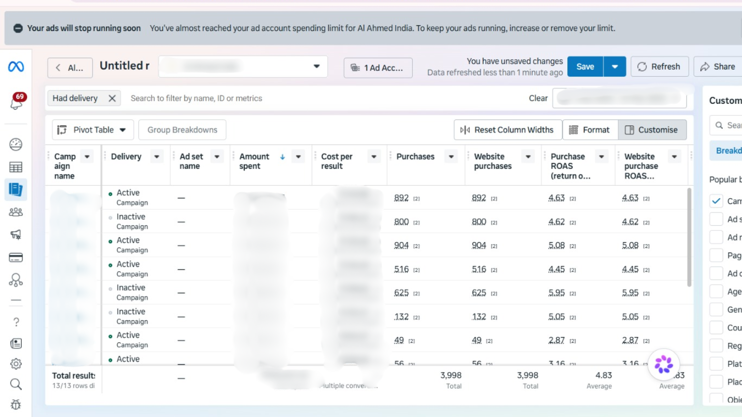Click the sort arrow on Amount spent
This screenshot has height=417, width=742.
coord(282,157)
